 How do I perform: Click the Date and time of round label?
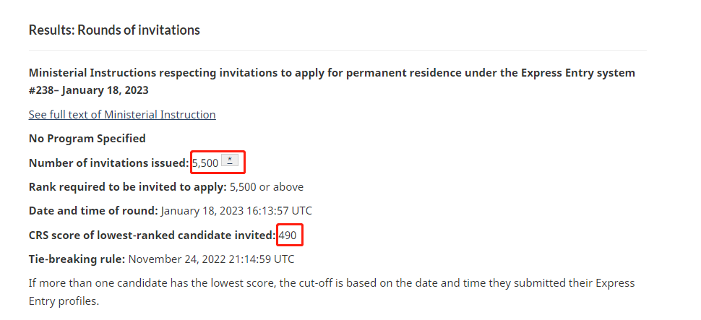(93, 210)
